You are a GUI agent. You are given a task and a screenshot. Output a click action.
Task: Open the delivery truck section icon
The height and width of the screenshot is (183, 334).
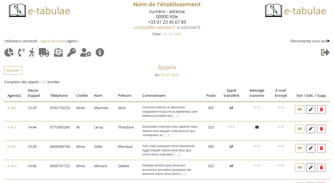(x=44, y=52)
